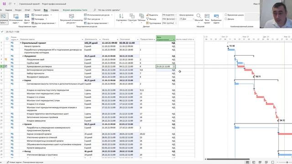Collapse the Фундамент summary task
The height and width of the screenshot is (164, 292).
pyautogui.click(x=23, y=56)
